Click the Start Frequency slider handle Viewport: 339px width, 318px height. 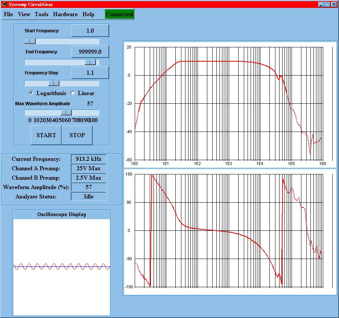click(x=30, y=41)
